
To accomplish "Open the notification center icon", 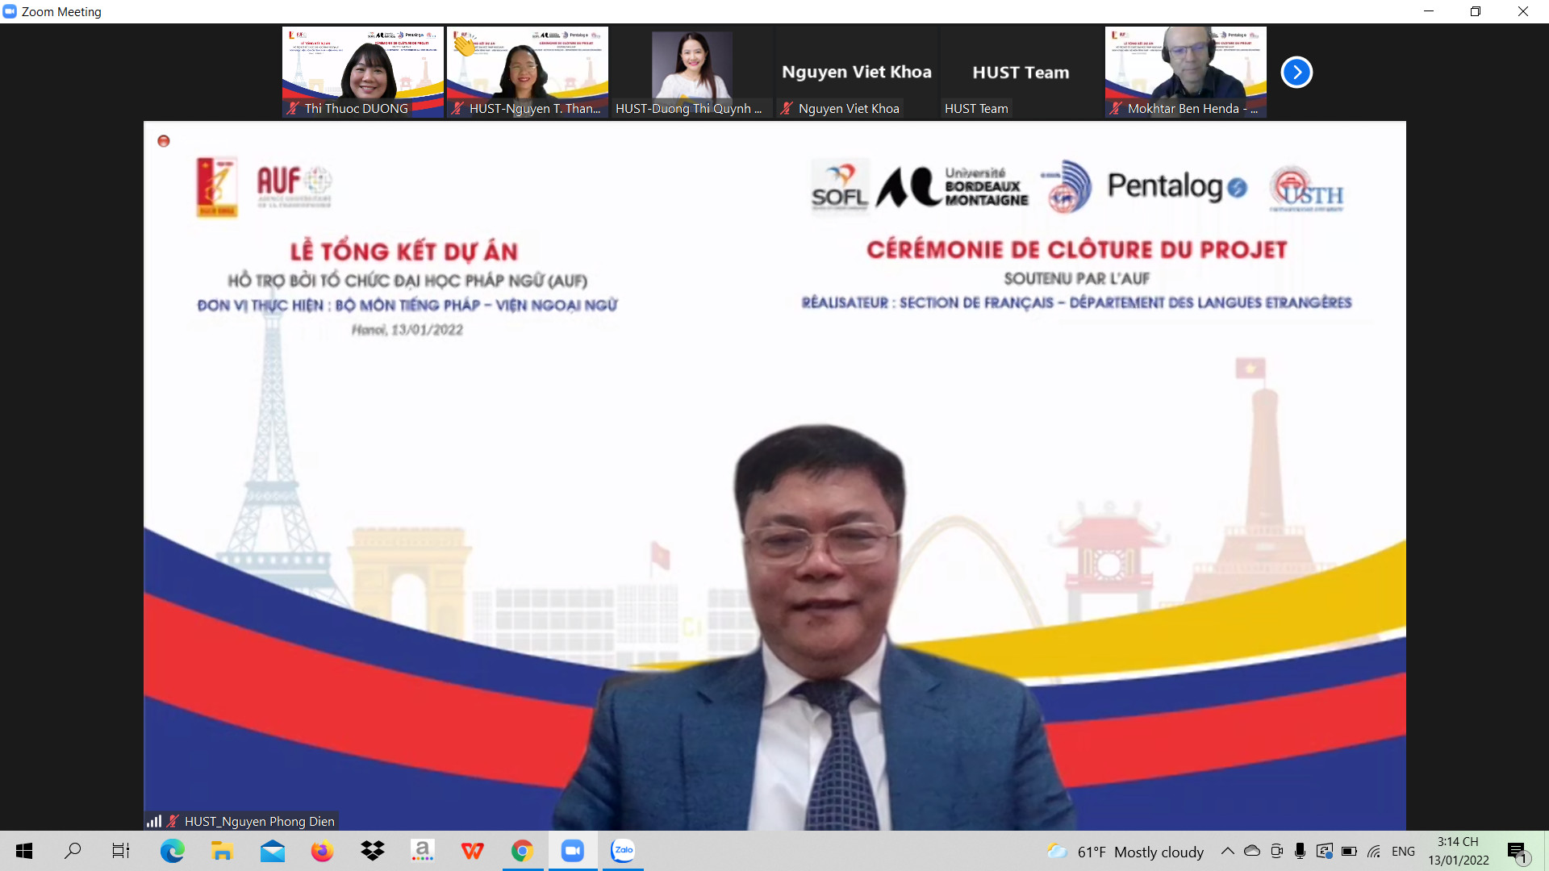I will tap(1517, 852).
